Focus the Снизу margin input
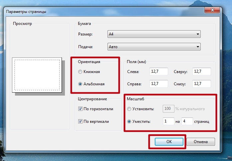The width and height of the screenshot is (232, 161). coord(201,84)
